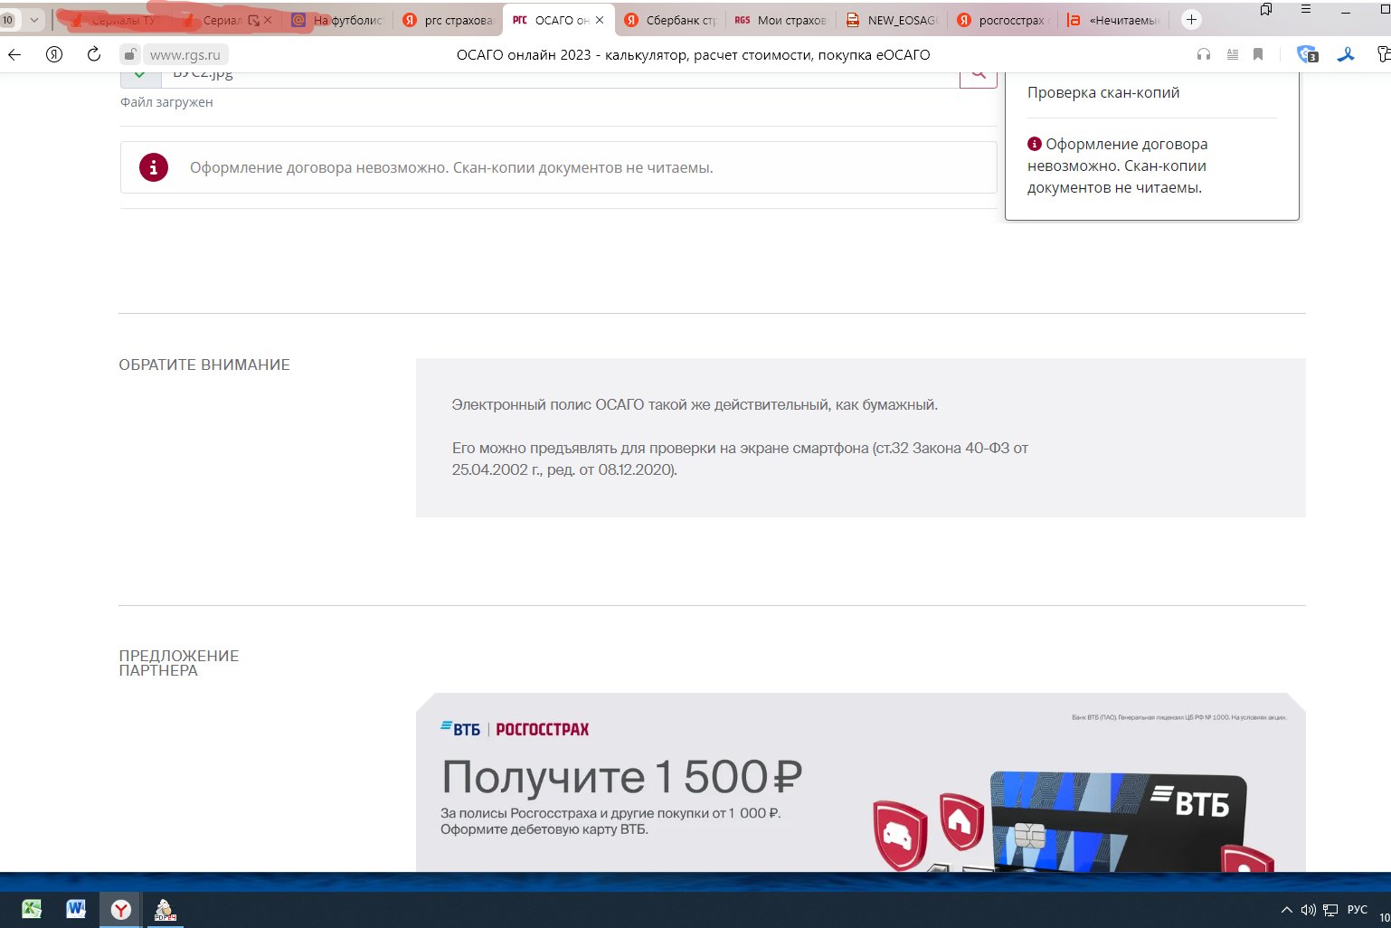Click the «ОБРАТИТЕ ВНИМАНИЕ» section heading
The image size is (1391, 928).
204,365
